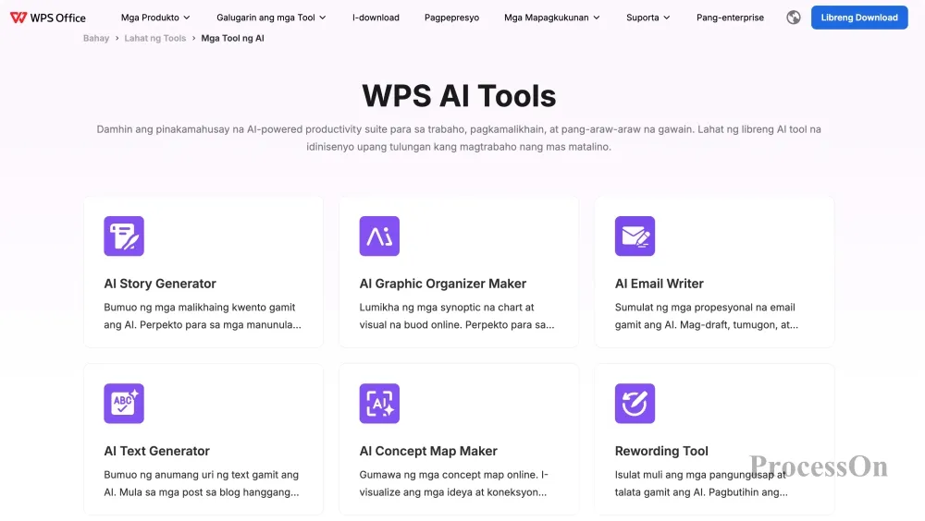Open the AI Text Generator title
Viewport: 925px width, 521px height.
(x=156, y=451)
